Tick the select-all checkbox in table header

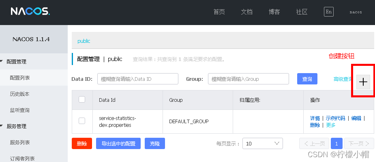tap(82, 99)
